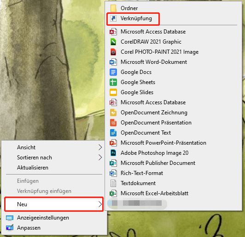Image resolution: width=245 pixels, height=237 pixels.
Task: Click the Anzeigeeinstellungen monitor icon
Action: coord(10,218)
